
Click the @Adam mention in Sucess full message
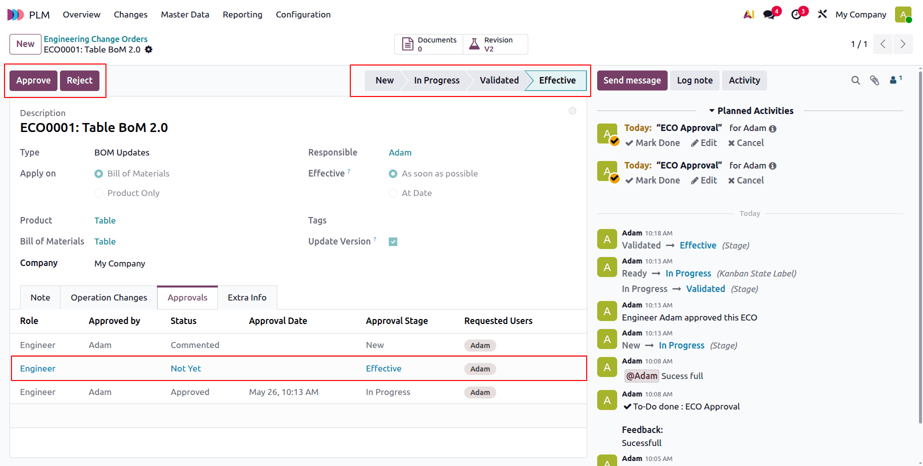642,376
